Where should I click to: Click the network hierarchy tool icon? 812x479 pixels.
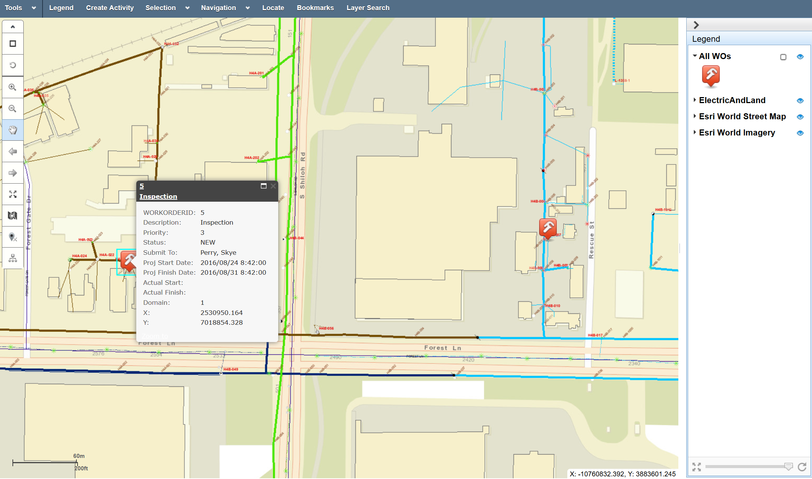click(x=12, y=259)
